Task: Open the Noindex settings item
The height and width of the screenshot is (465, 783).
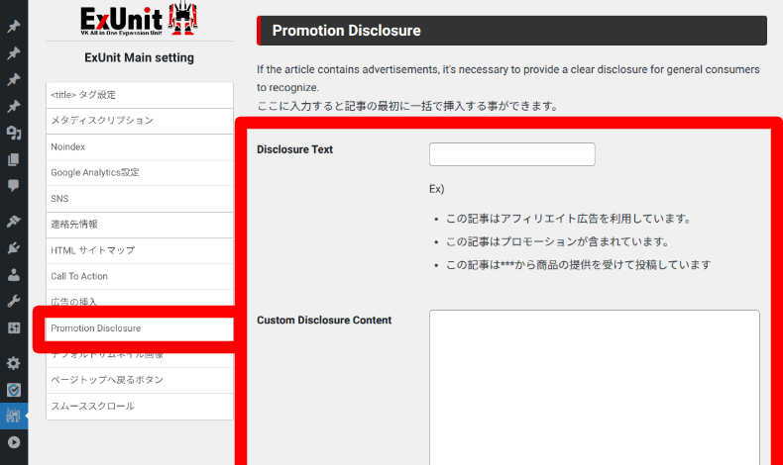Action: click(x=139, y=146)
